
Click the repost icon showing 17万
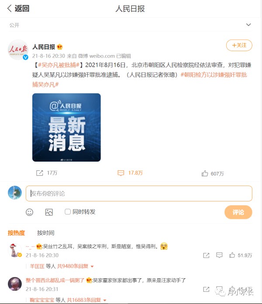(40, 173)
